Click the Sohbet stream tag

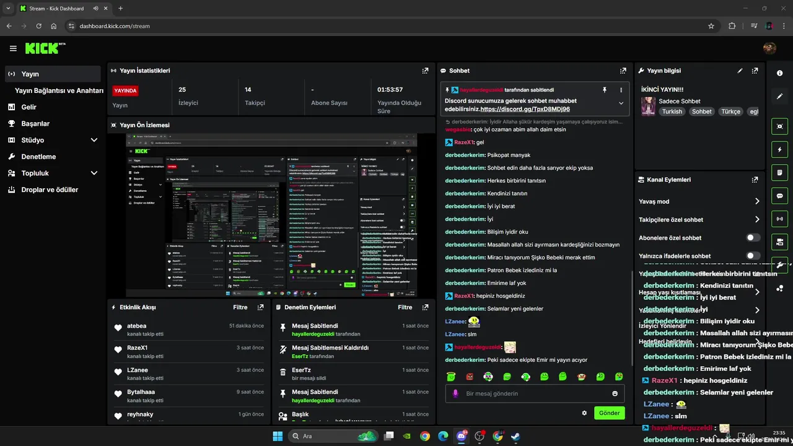point(702,112)
